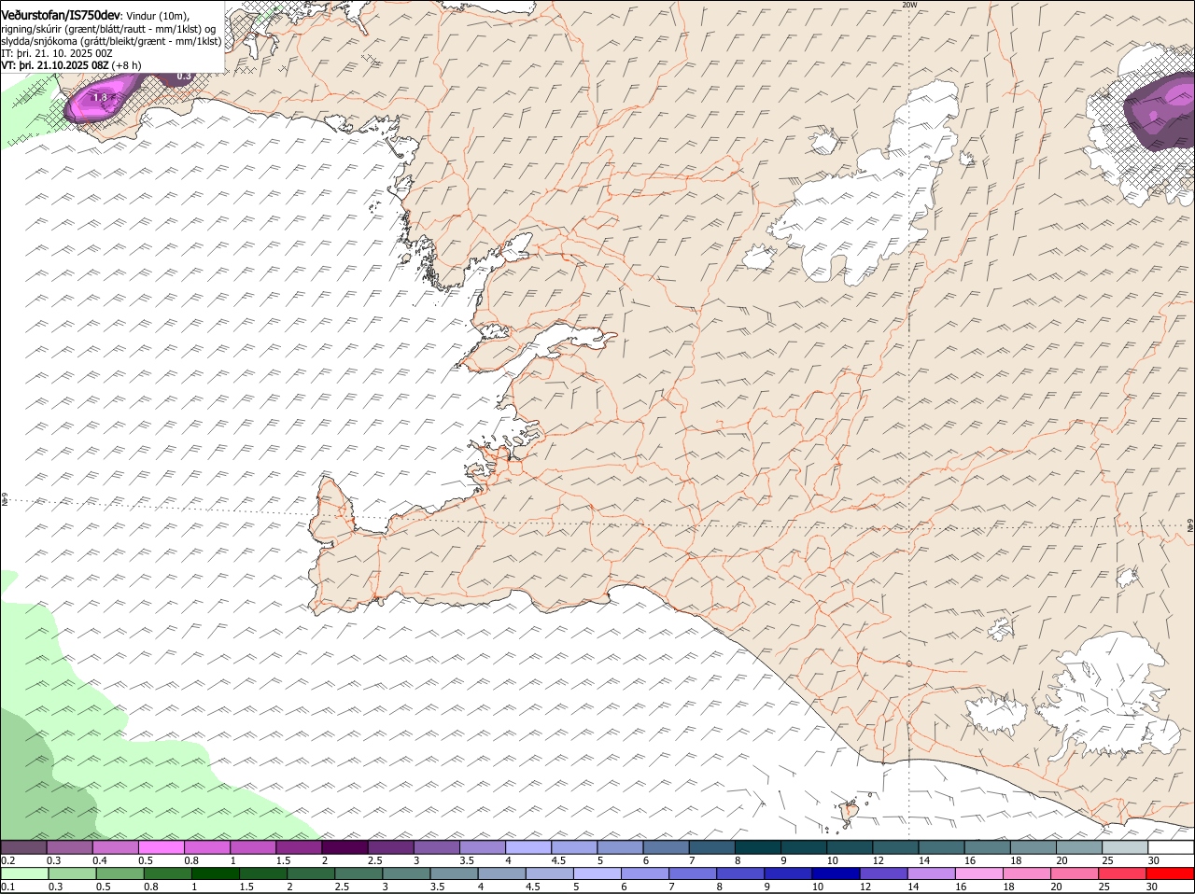Select bottom legend blue swatch at 8

[740, 873]
